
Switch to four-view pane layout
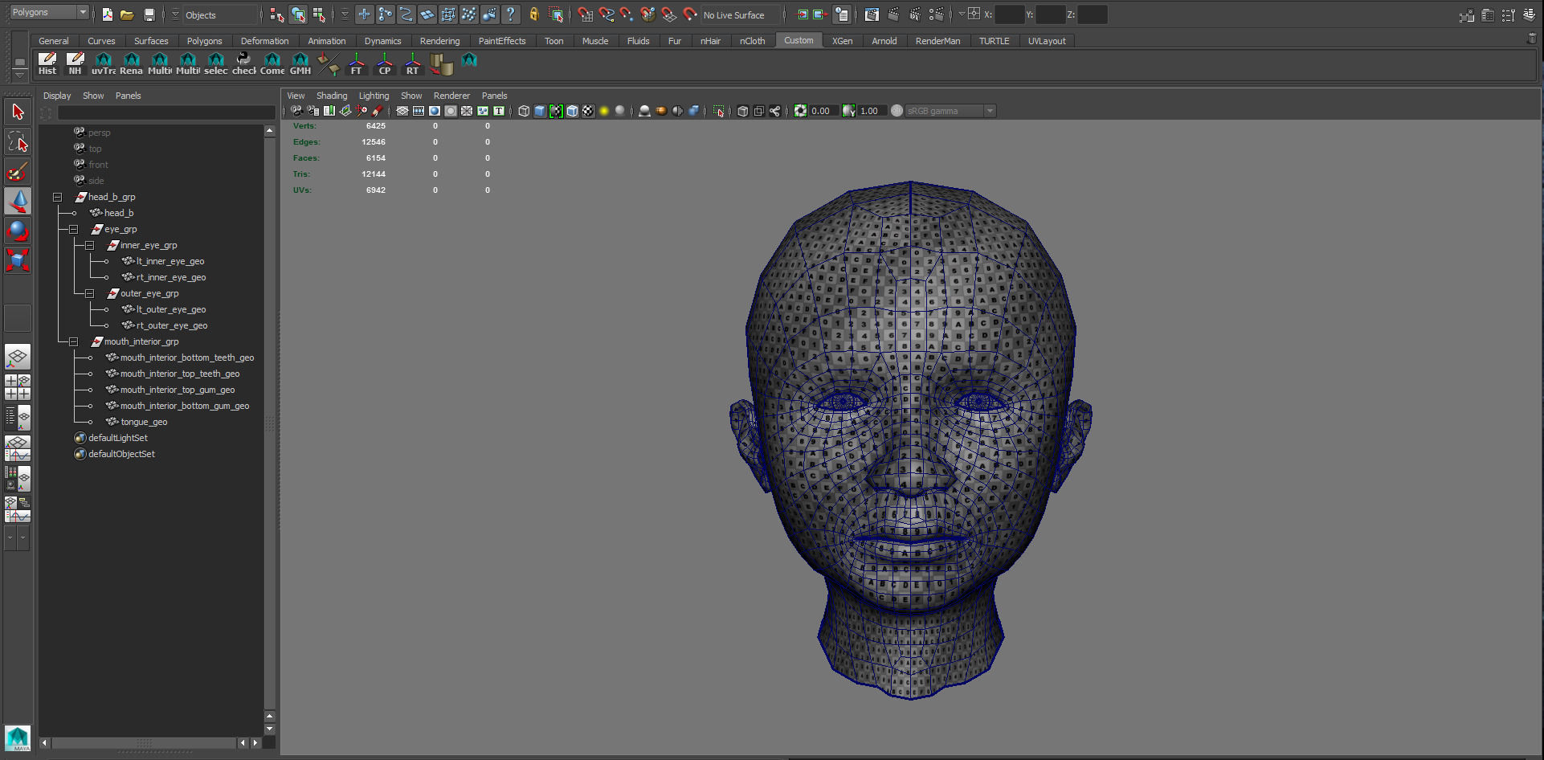coord(18,386)
